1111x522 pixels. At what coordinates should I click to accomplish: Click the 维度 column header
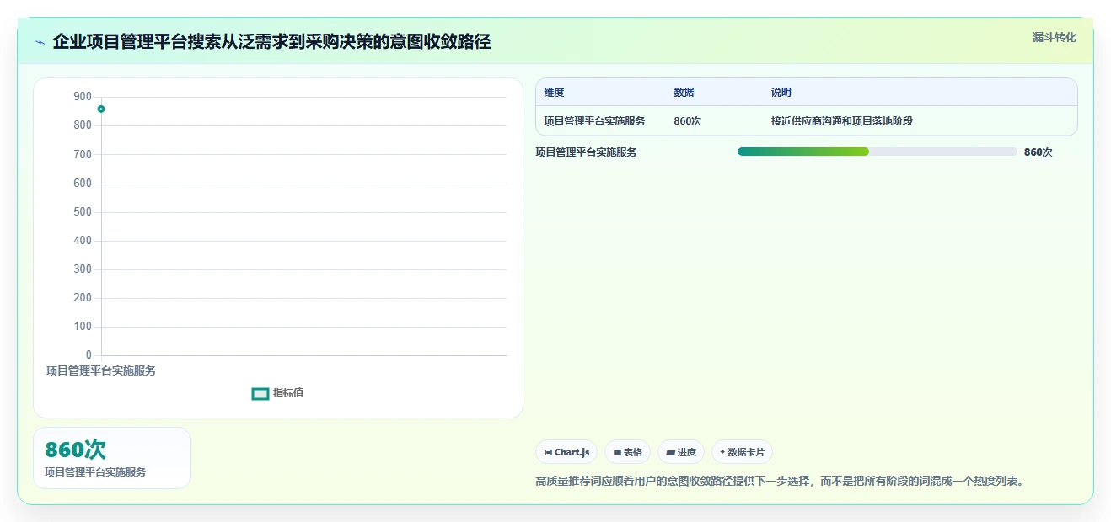[554, 93]
